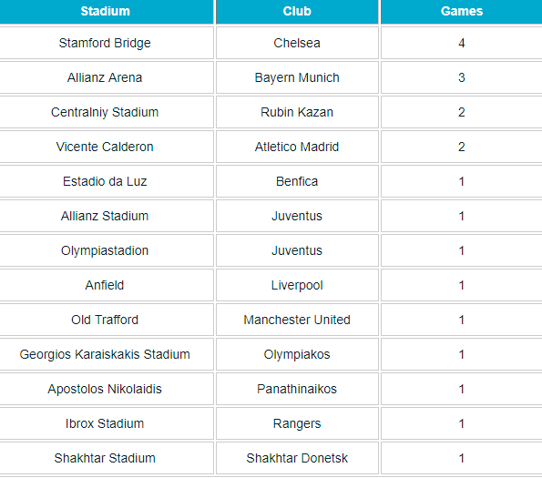Viewport: 542px width, 478px height.
Task: Click Chelsea's games count of 4
Action: point(462,43)
